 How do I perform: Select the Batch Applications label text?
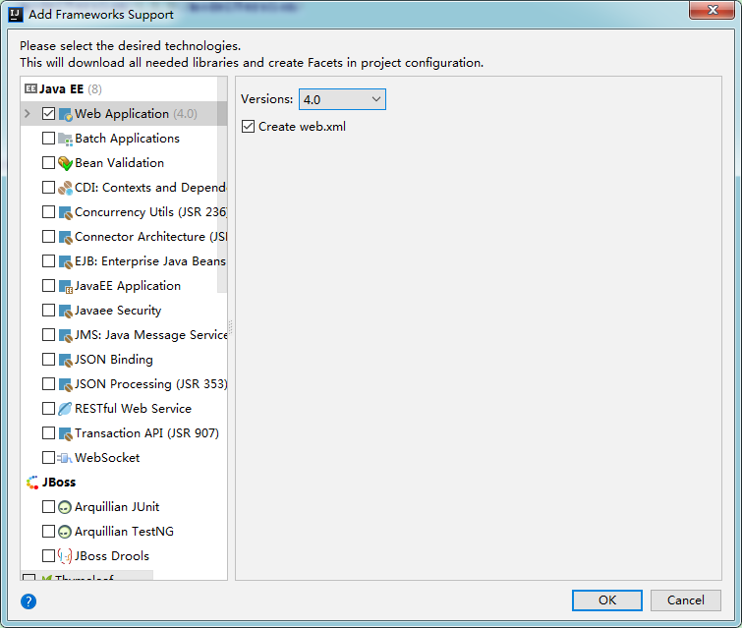pyautogui.click(x=128, y=139)
